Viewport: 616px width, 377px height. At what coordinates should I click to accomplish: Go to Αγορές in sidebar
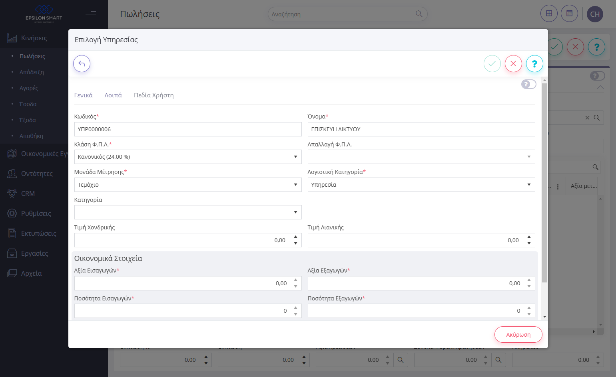click(29, 88)
